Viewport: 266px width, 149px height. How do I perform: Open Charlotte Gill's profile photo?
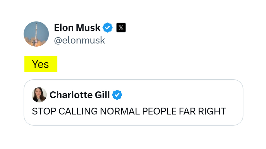coord(39,95)
